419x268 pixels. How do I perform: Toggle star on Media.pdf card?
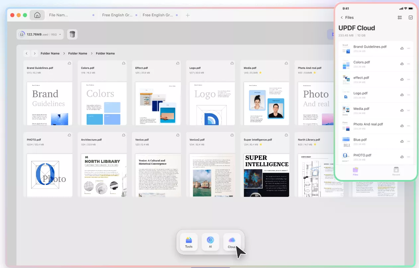[260, 72]
